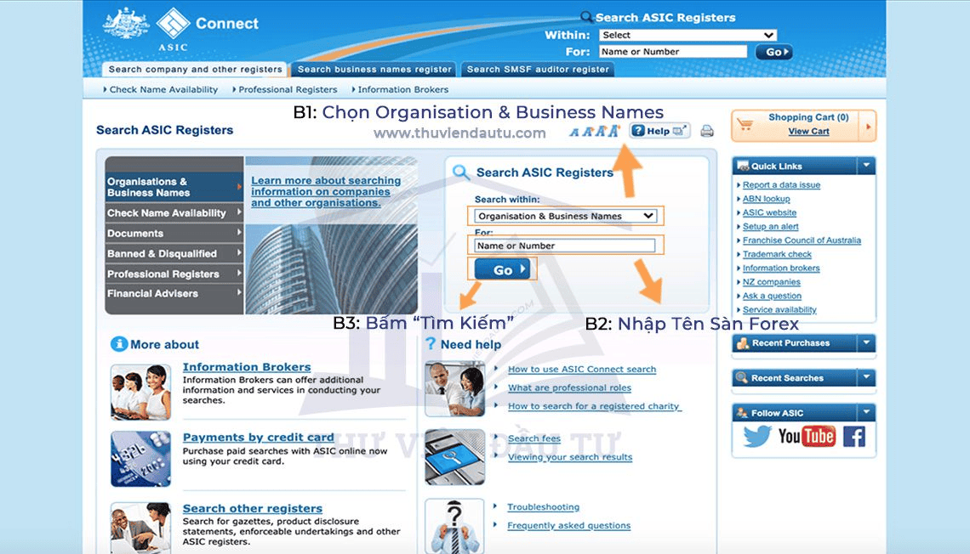Click the shopping cart icon
The image size is (970, 554).
(x=745, y=124)
